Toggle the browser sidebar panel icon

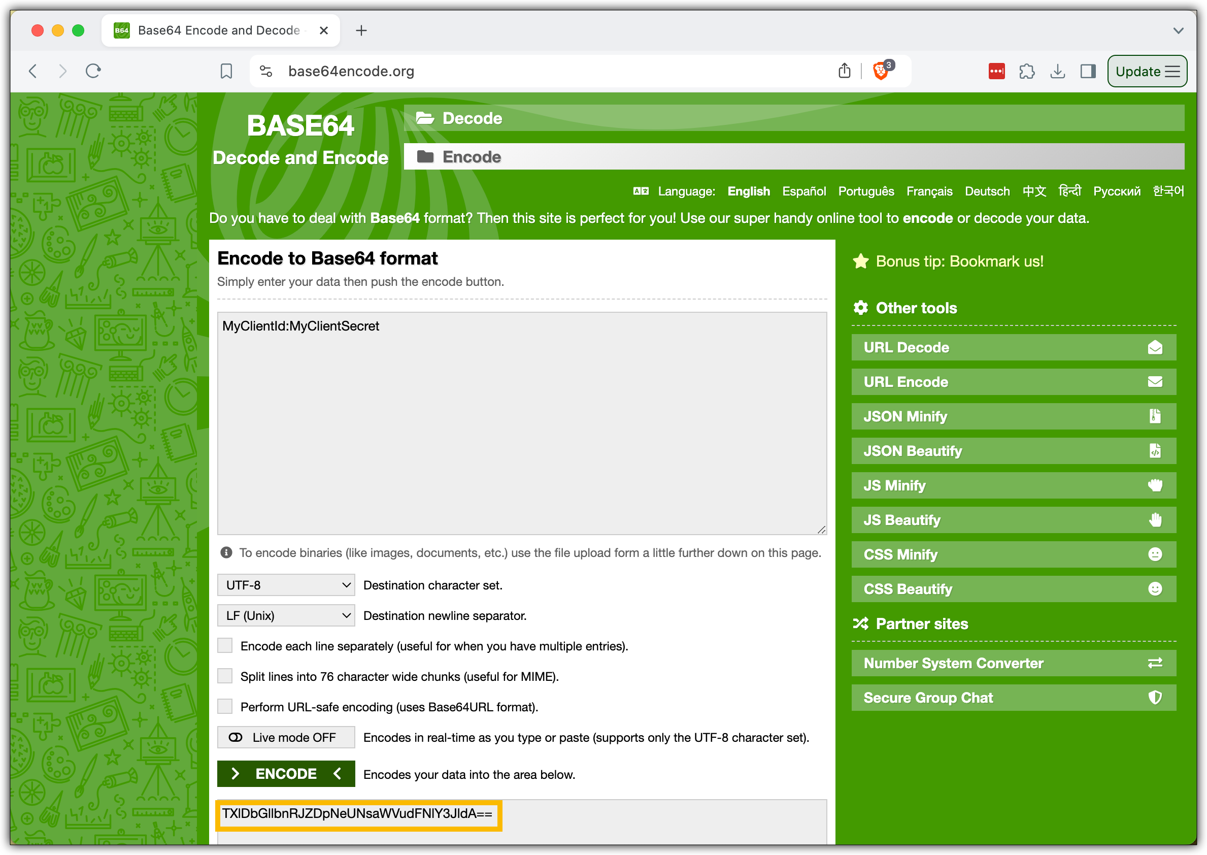tap(1088, 71)
